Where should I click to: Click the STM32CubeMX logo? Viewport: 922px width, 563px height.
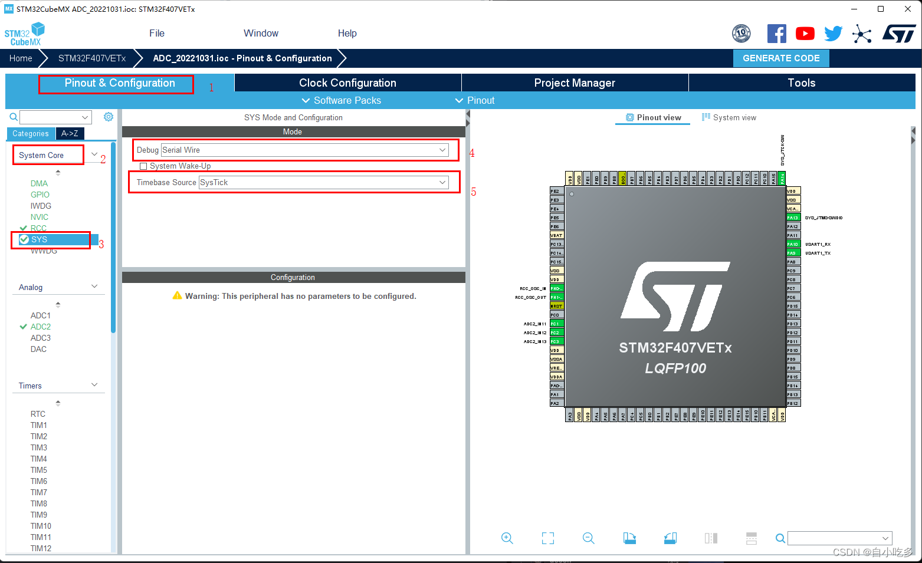[x=25, y=34]
